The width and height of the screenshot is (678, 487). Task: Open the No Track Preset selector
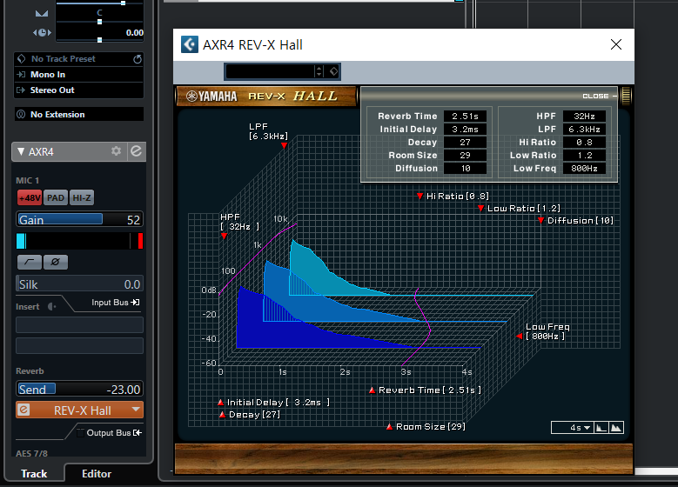pyautogui.click(x=78, y=59)
